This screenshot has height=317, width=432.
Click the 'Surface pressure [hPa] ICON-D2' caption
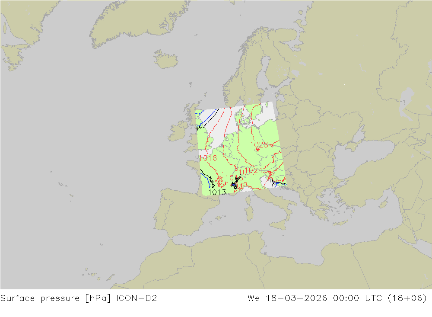[x=79, y=298]
